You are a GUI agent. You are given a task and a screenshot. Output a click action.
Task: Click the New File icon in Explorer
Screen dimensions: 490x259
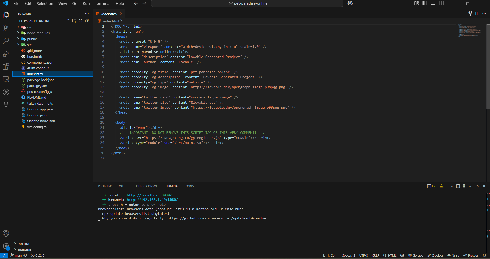[x=68, y=21]
